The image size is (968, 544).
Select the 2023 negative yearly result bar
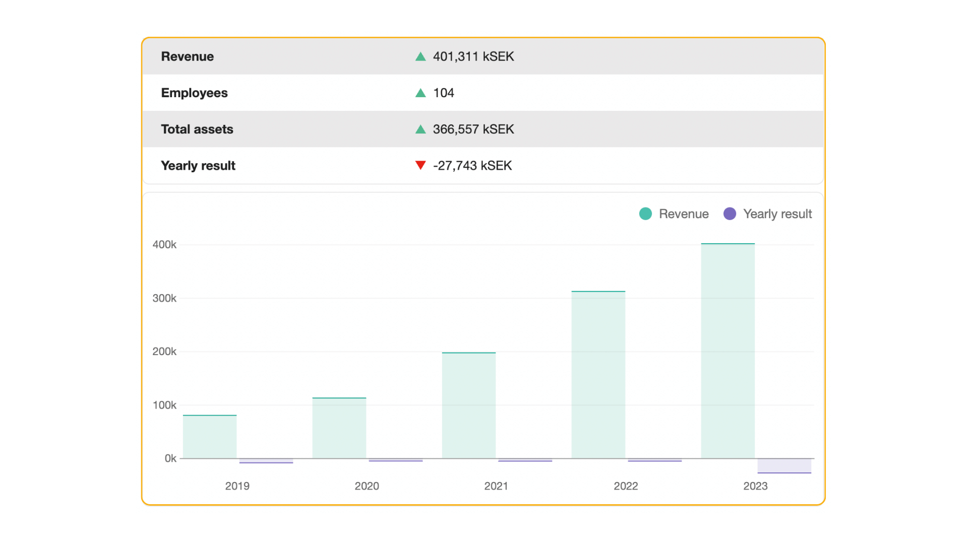pyautogui.click(x=784, y=466)
